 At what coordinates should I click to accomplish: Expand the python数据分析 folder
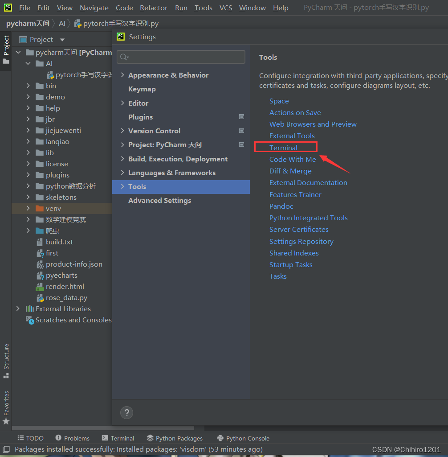[28, 186]
